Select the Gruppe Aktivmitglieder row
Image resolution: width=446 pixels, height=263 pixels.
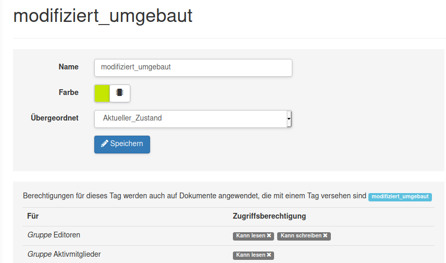click(229, 255)
